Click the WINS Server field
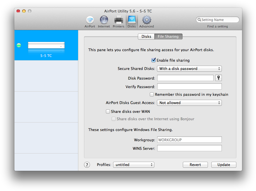256x191 pixels. tap(189, 148)
